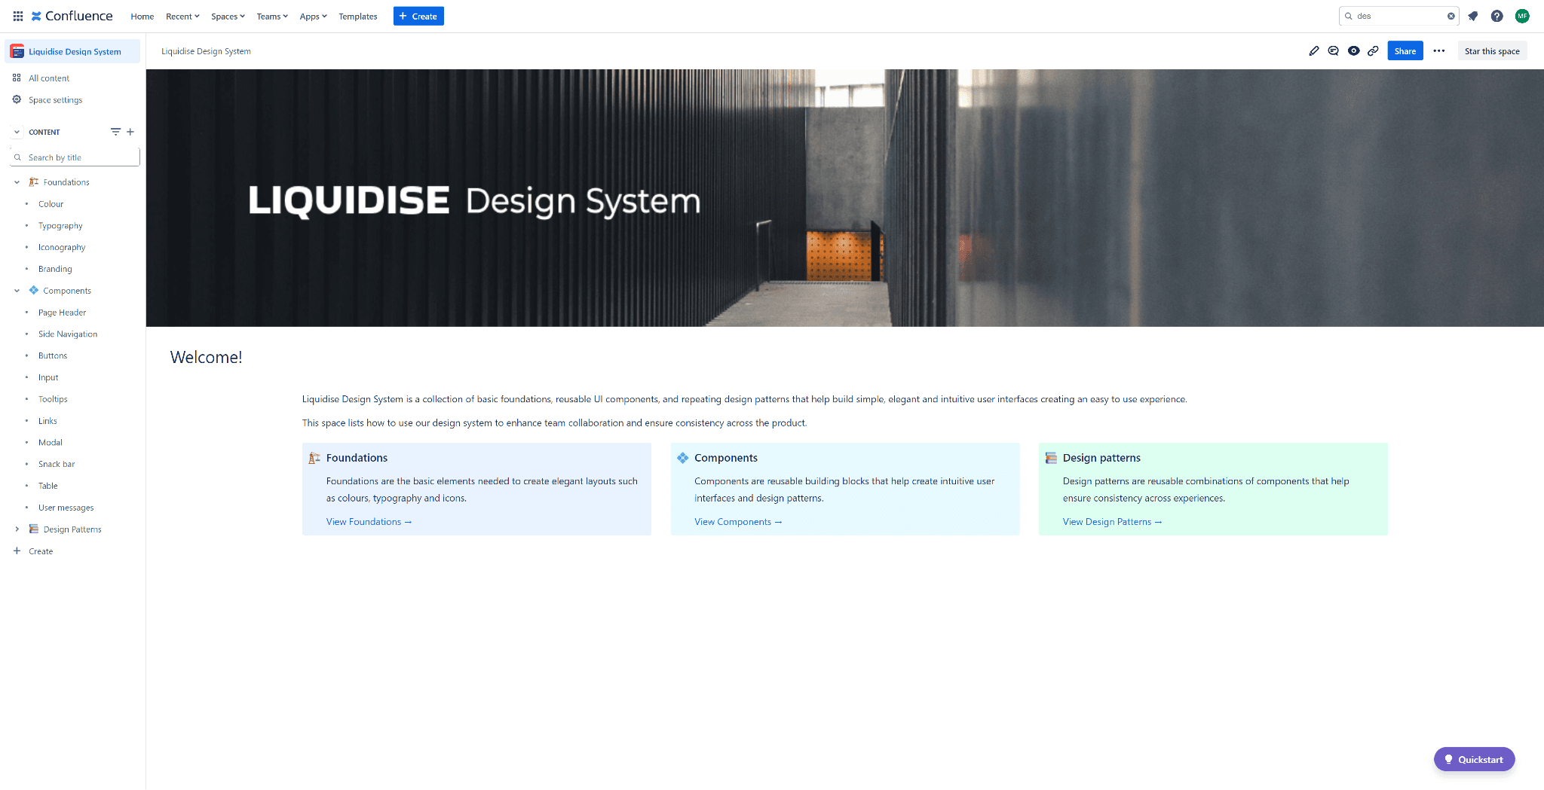1544x790 pixels.
Task: Click the Share button
Action: 1405,51
